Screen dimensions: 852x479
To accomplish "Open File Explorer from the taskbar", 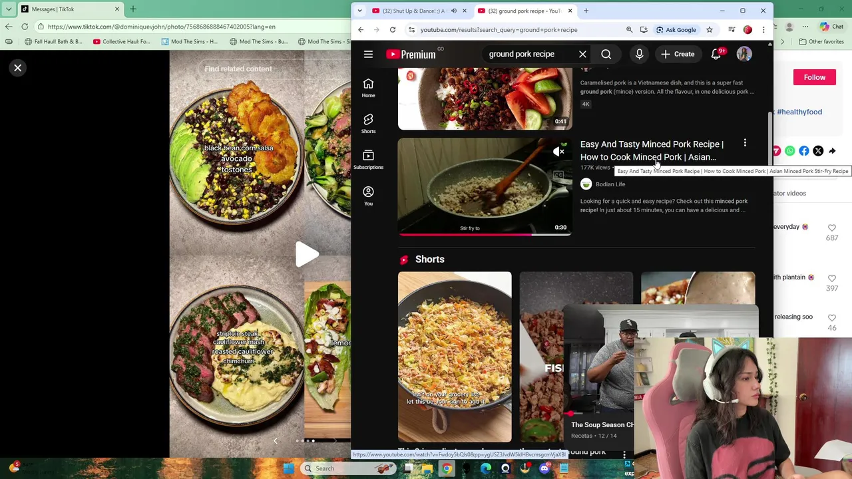I will (427, 468).
